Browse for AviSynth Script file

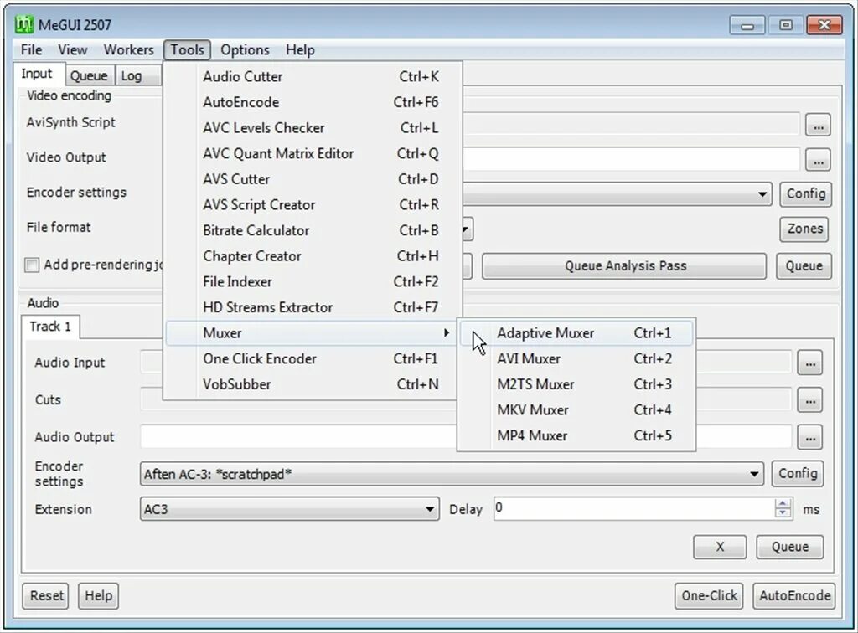point(818,126)
